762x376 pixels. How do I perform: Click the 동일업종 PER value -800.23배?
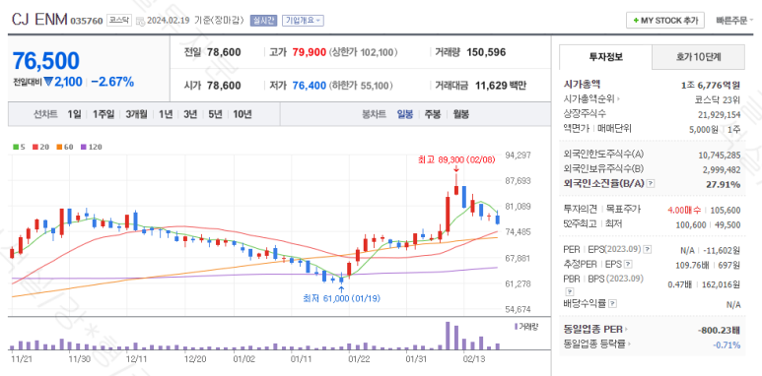coord(719,330)
